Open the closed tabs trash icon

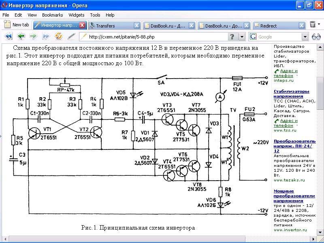312,25
